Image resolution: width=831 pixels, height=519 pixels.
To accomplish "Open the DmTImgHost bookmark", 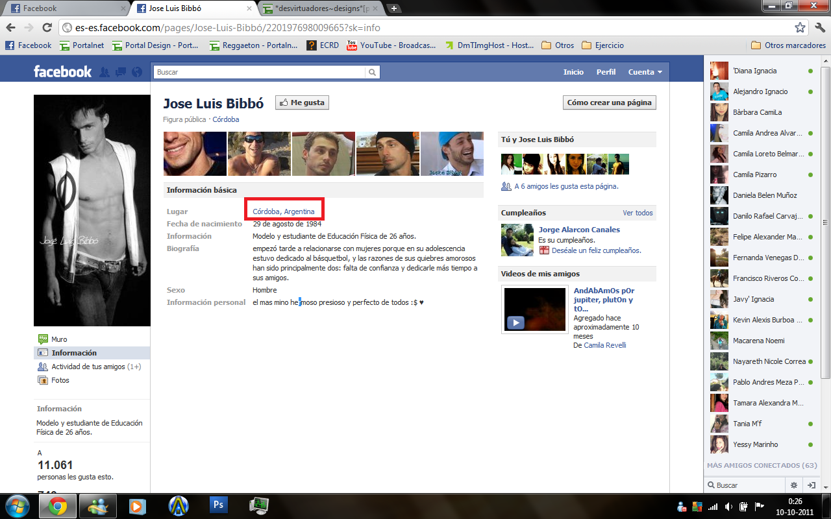I will 489,45.
